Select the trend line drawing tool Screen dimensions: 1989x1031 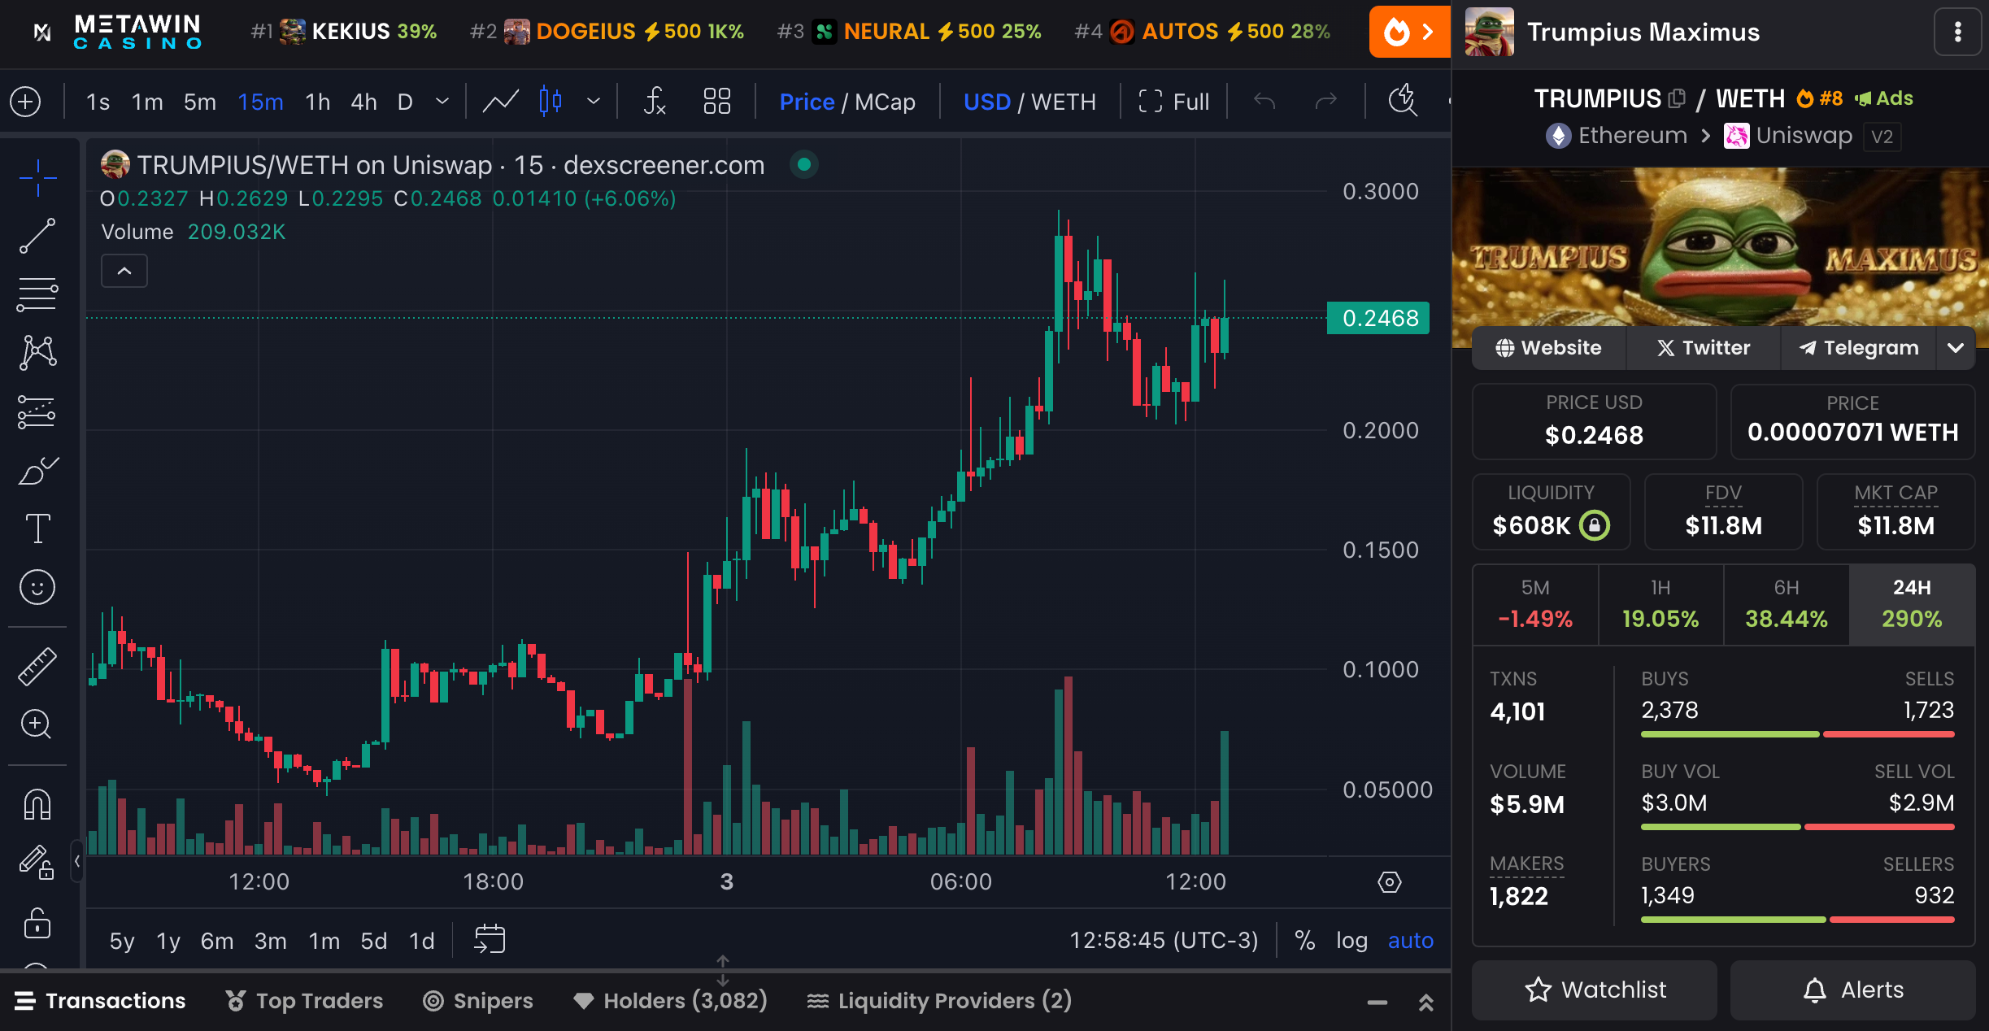point(37,236)
